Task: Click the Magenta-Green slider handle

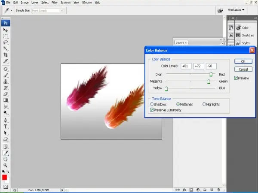Action: 209,81
